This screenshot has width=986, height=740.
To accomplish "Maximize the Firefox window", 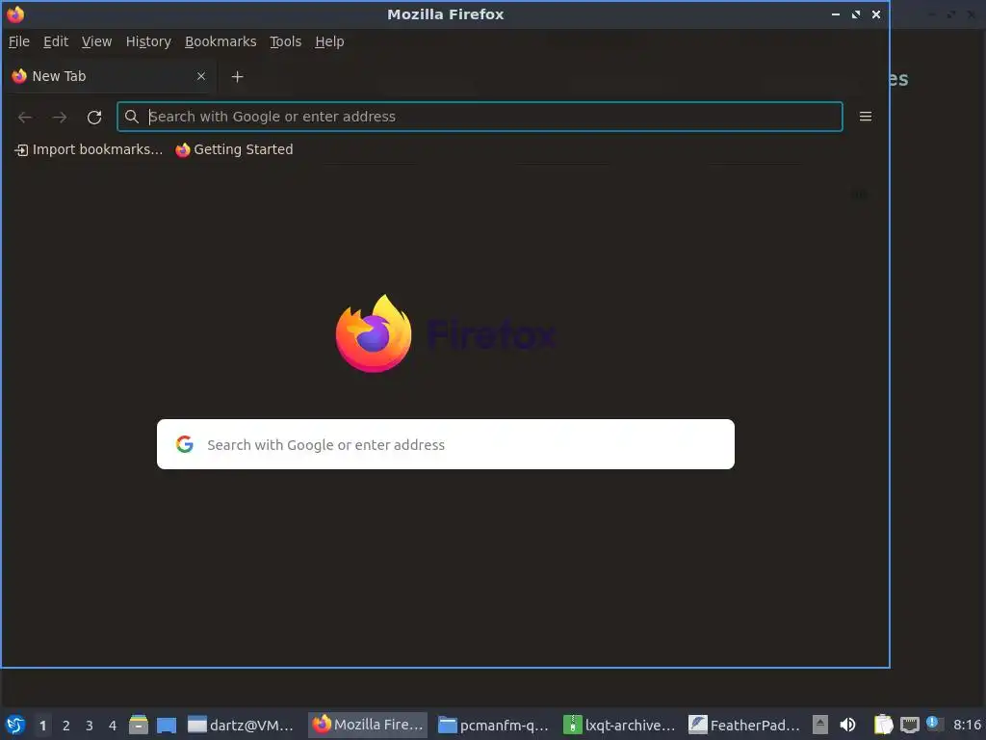I will pyautogui.click(x=856, y=13).
